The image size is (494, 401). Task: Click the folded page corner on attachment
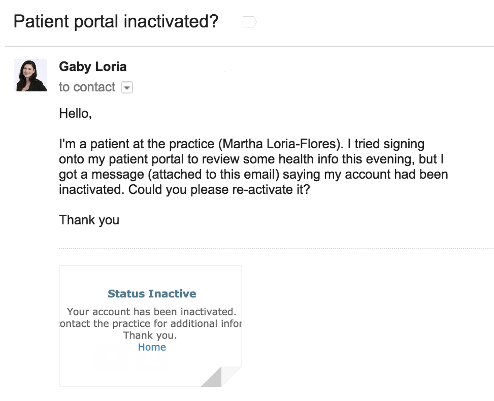(221, 377)
